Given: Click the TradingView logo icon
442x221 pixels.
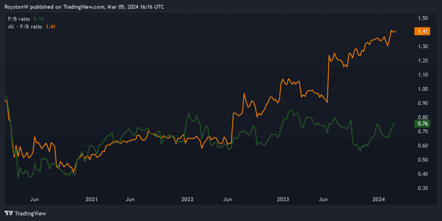Looking at the screenshot, I should click(8, 213).
